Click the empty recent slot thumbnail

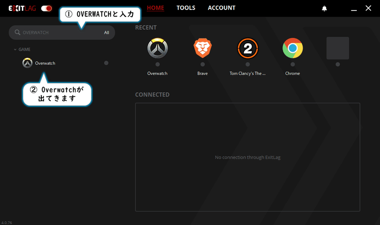pyautogui.click(x=338, y=48)
